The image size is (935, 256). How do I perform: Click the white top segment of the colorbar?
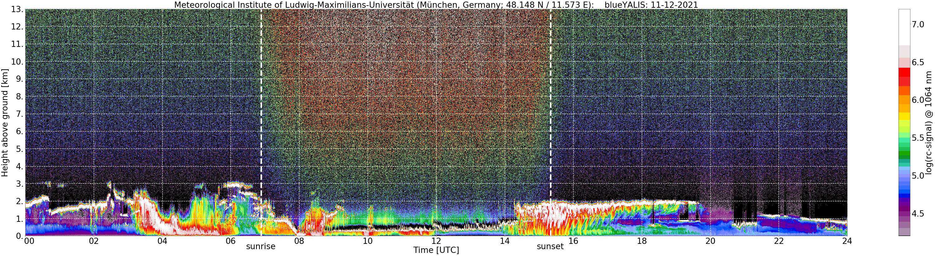point(904,27)
